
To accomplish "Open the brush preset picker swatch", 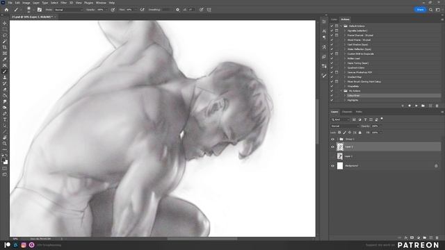I will point(29,10).
